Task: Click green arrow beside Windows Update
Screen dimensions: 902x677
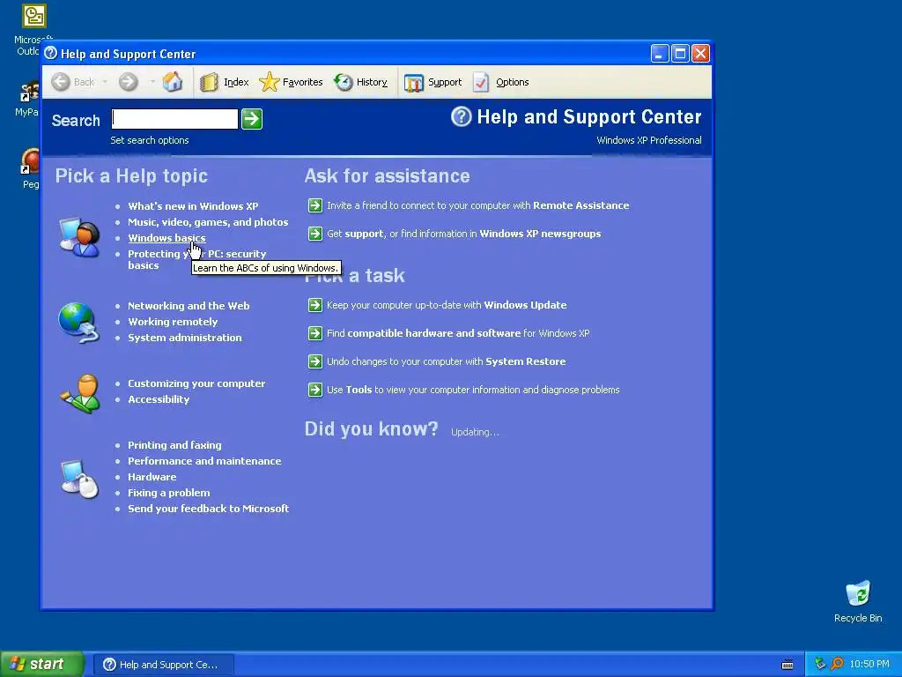Action: tap(315, 305)
